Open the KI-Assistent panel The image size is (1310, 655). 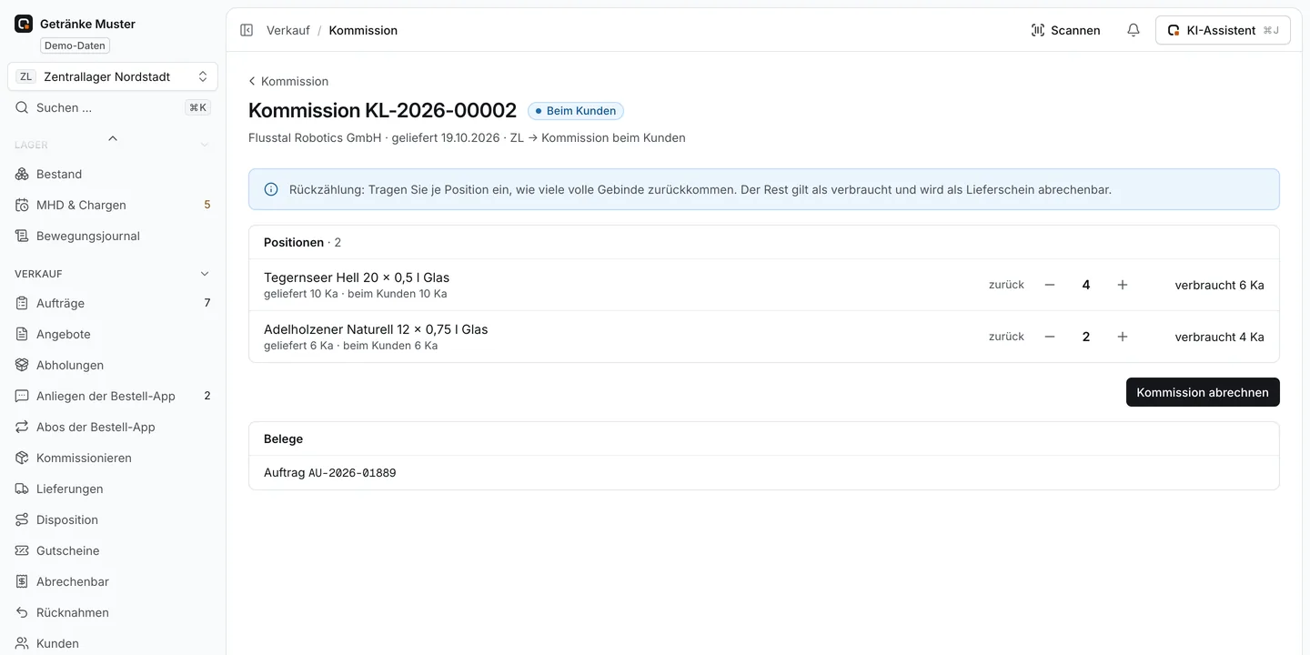tap(1223, 30)
